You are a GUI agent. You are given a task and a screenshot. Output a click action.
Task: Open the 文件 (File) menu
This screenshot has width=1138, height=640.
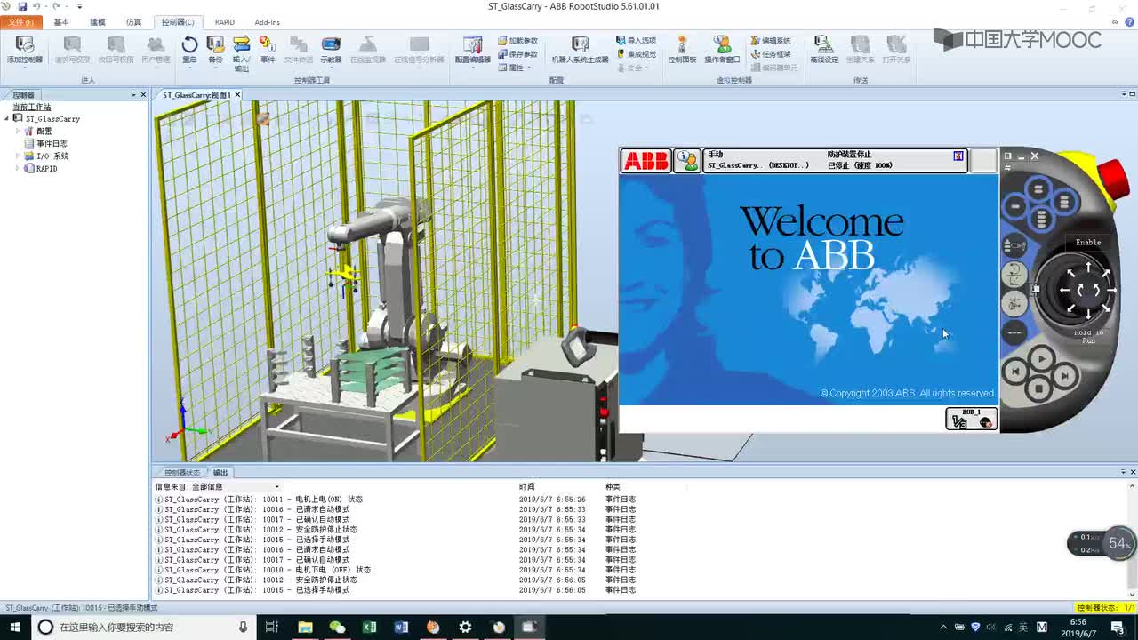(20, 21)
